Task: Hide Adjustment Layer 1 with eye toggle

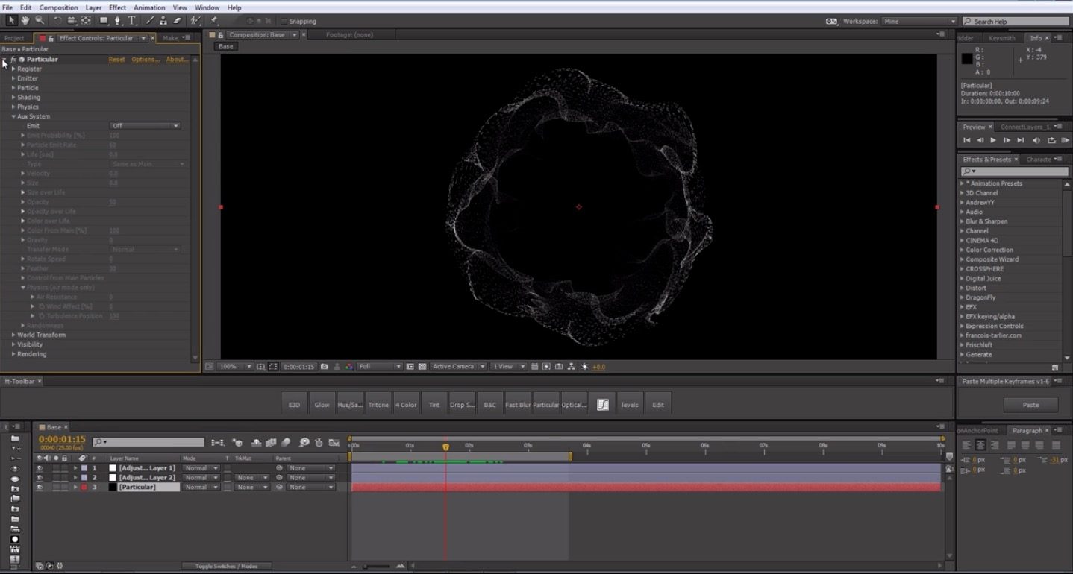Action: tap(40, 468)
